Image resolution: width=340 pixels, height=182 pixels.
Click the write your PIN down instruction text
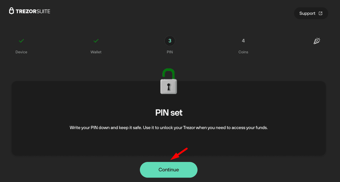point(169,128)
